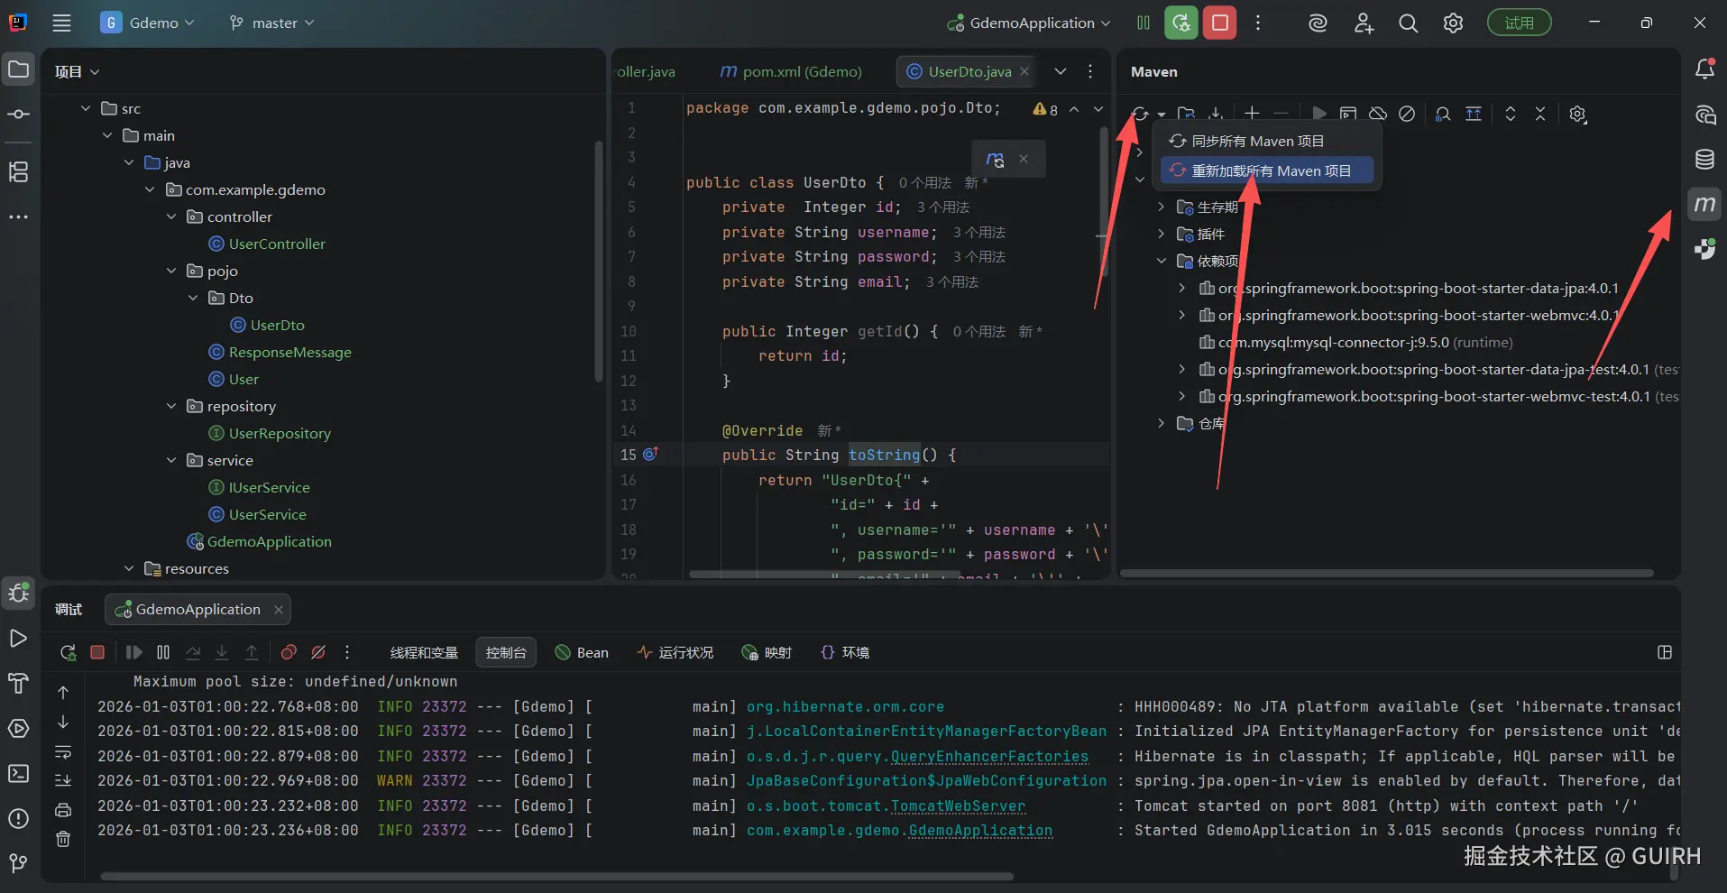1727x893 pixels.
Task: Click the Maven download sources icon
Action: coord(1216,115)
